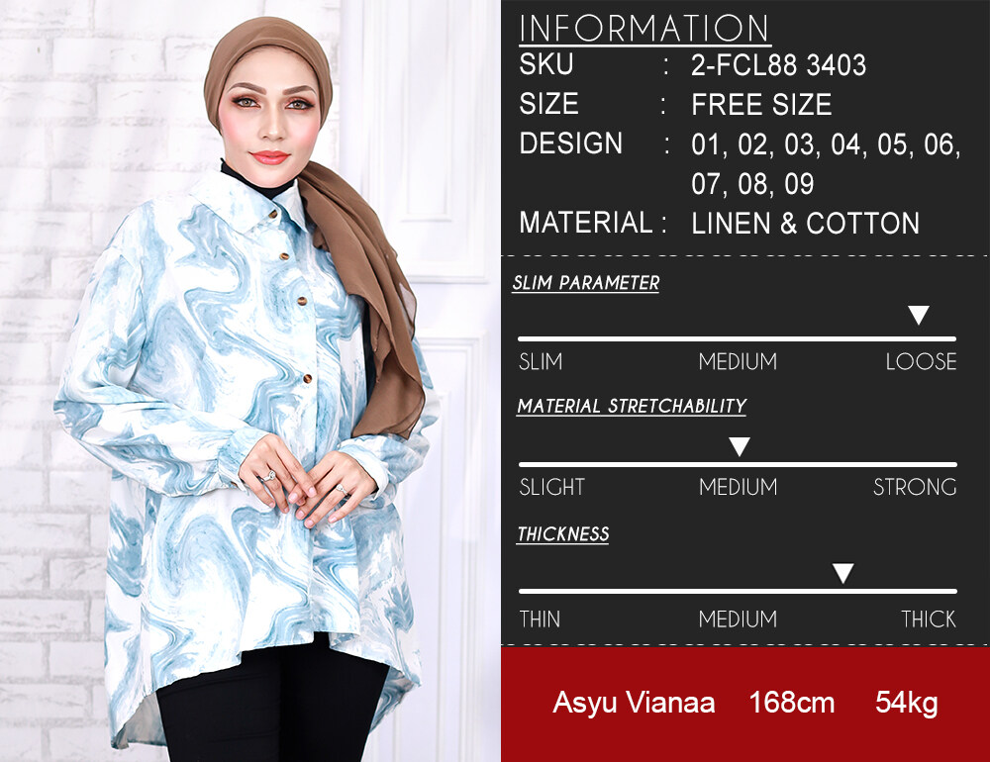Screen dimensions: 990x762
Task: Click the MATERIAL STRETCHABILITY label
Action: point(632,406)
